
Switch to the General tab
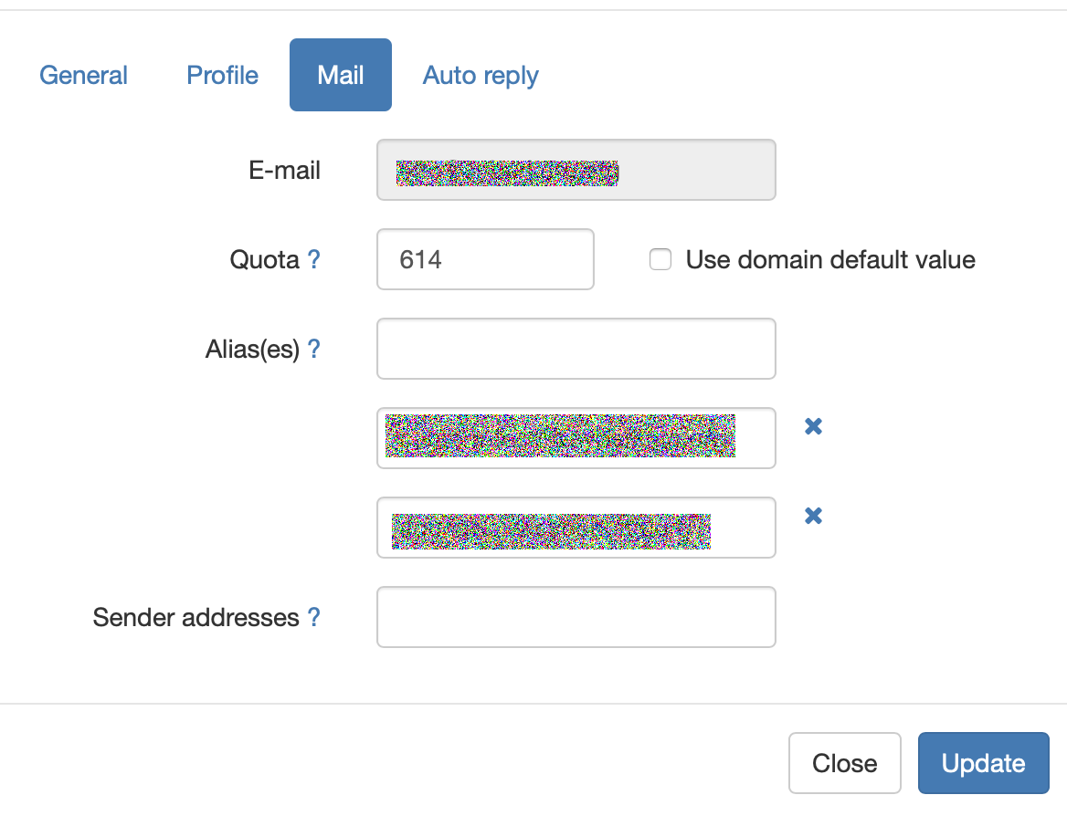click(x=83, y=75)
